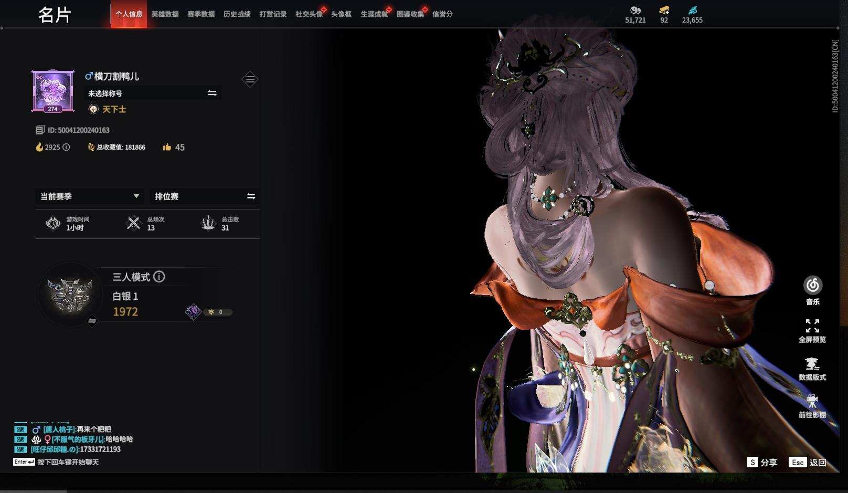Click the male gender icon beside 横刀割鸭儿
This screenshot has height=493, width=848.
(x=89, y=77)
